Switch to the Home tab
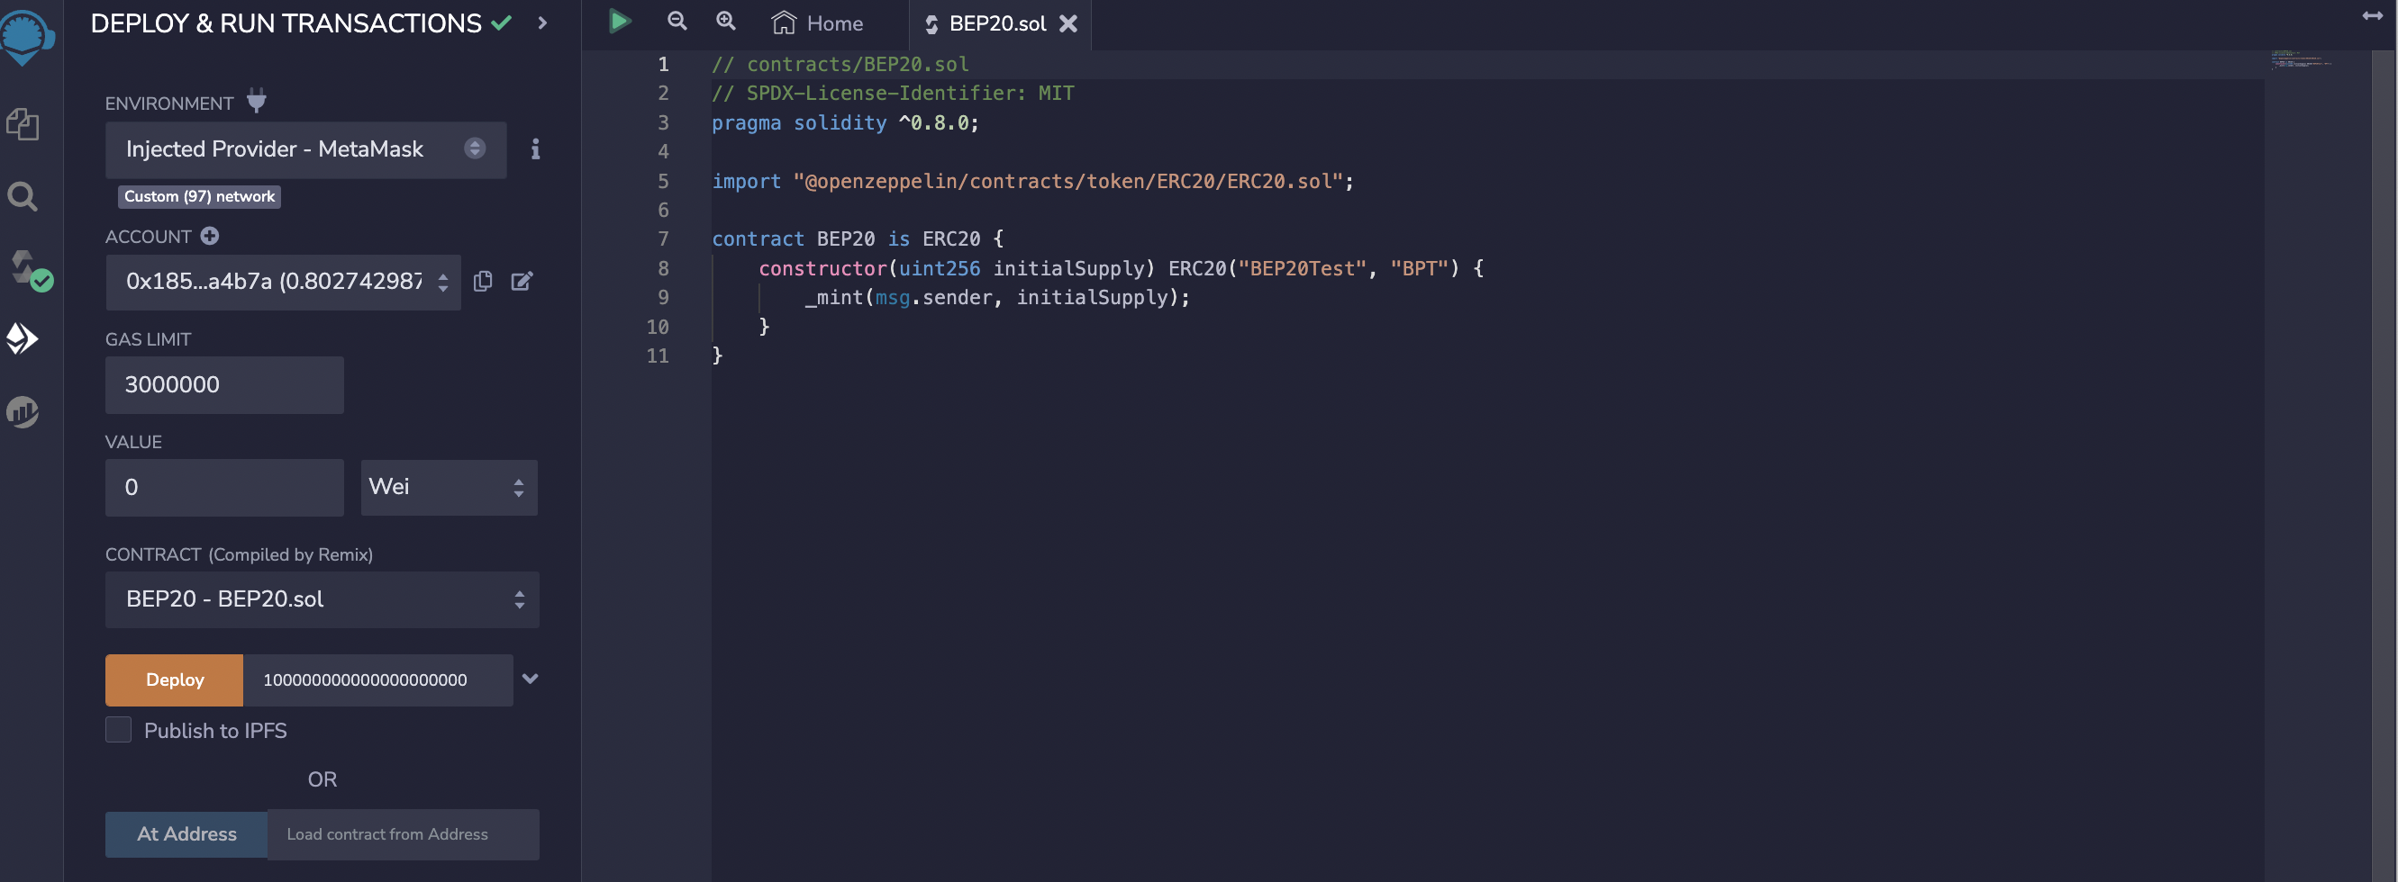 (817, 23)
